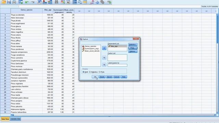Select the Go to case icon

(x=39, y=2)
